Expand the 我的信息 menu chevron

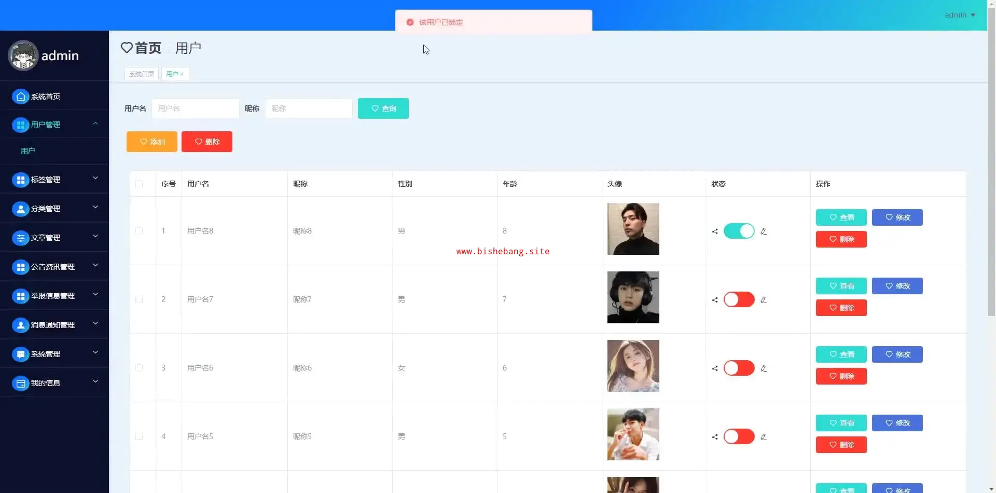tap(95, 381)
